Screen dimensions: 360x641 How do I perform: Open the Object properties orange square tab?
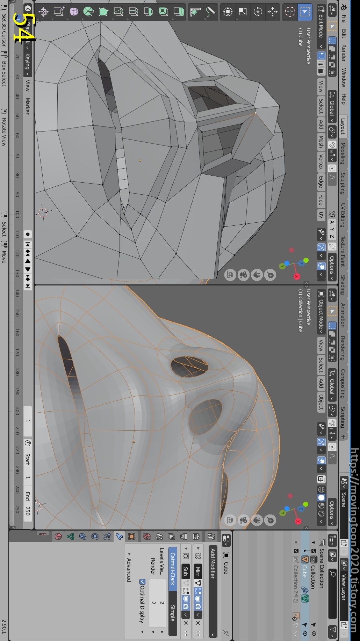click(x=132, y=537)
